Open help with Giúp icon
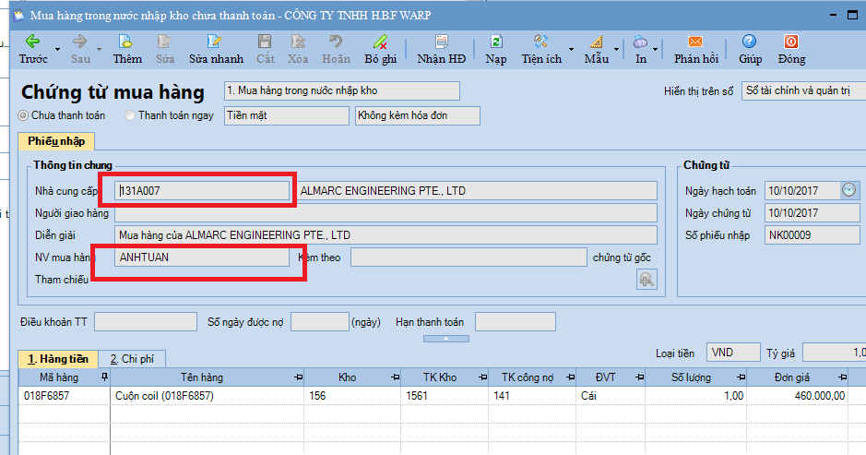 [750, 42]
